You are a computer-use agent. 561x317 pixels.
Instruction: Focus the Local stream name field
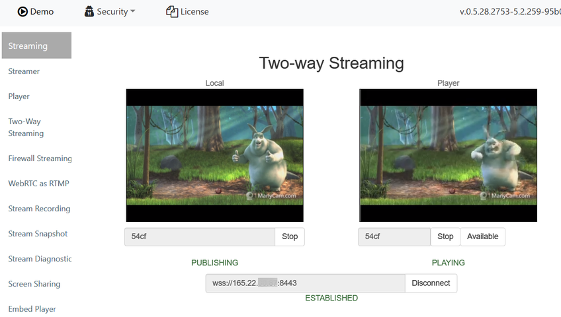[x=200, y=236]
